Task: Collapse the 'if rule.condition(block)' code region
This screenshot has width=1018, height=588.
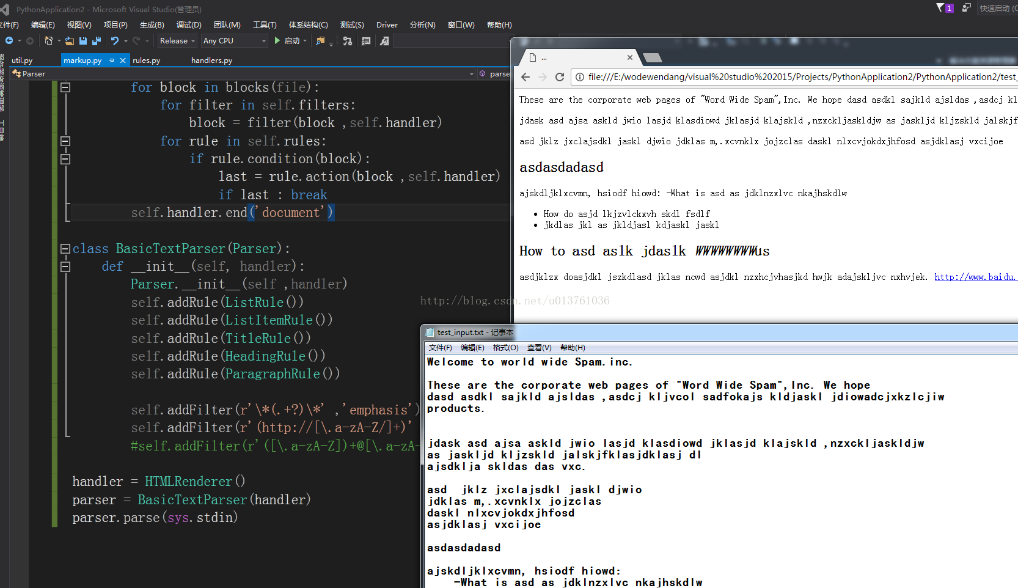Action: click(65, 159)
